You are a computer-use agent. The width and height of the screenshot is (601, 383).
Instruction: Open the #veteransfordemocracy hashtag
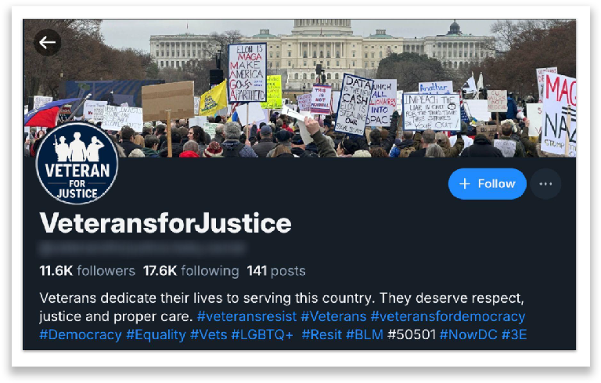[x=448, y=316]
